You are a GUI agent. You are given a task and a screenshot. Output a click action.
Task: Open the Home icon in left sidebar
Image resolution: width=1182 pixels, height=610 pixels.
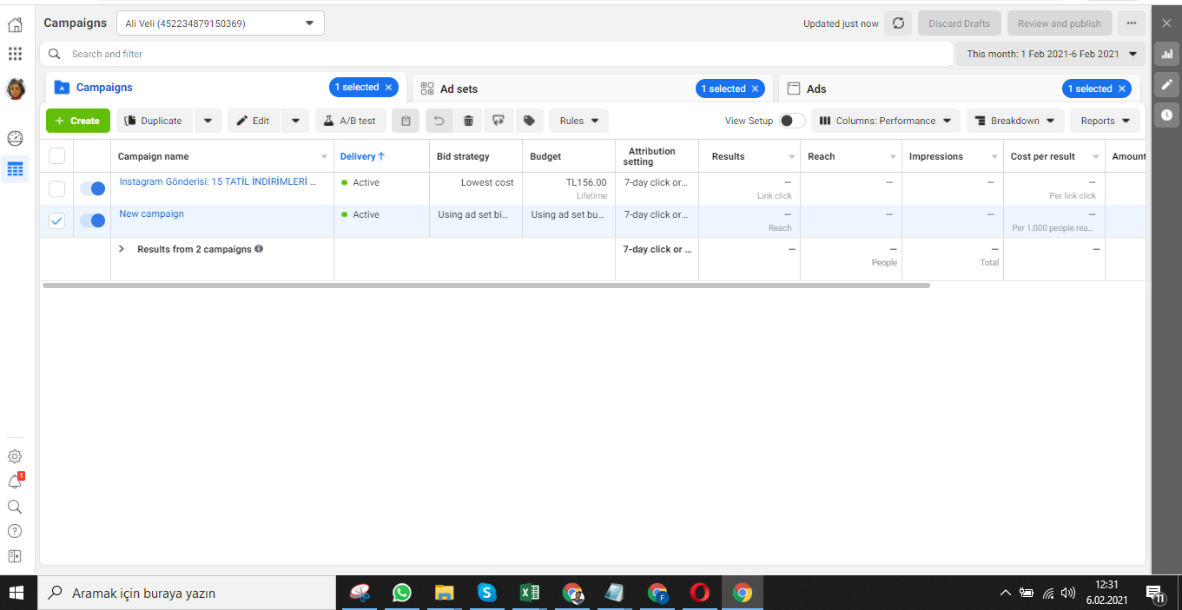15,24
